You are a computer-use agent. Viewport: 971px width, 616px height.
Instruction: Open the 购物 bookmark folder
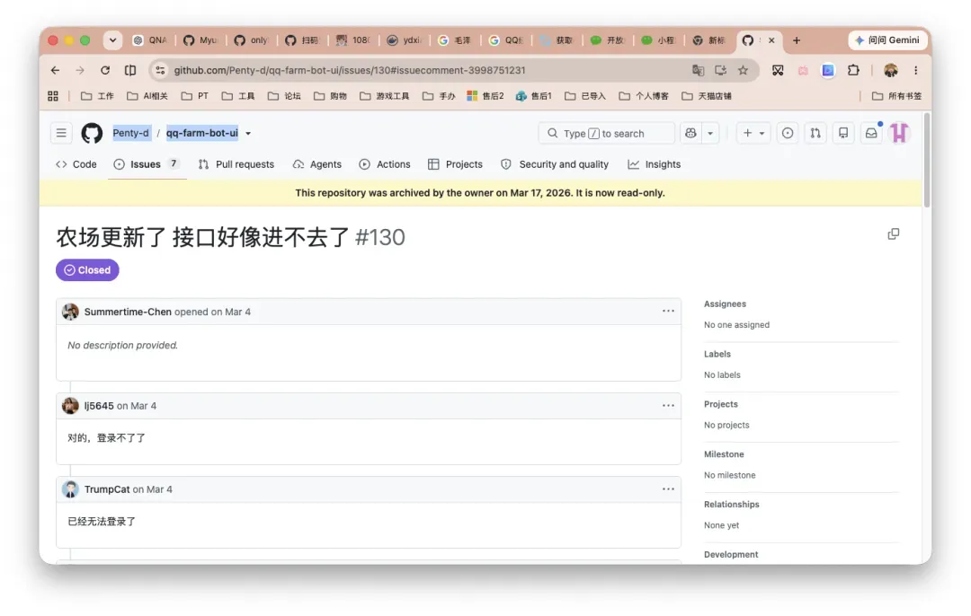(x=330, y=96)
